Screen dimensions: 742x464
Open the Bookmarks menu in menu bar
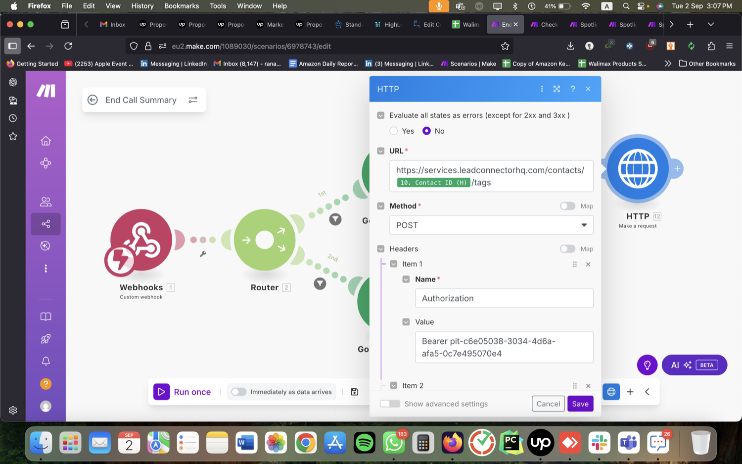pos(182,6)
